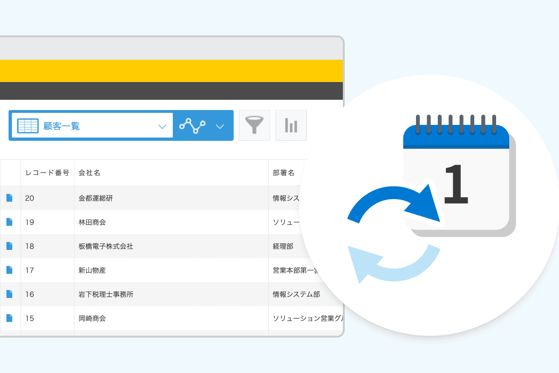559x373 pixels.
Task: Select the document icon beside record 15
Action: click(9, 318)
